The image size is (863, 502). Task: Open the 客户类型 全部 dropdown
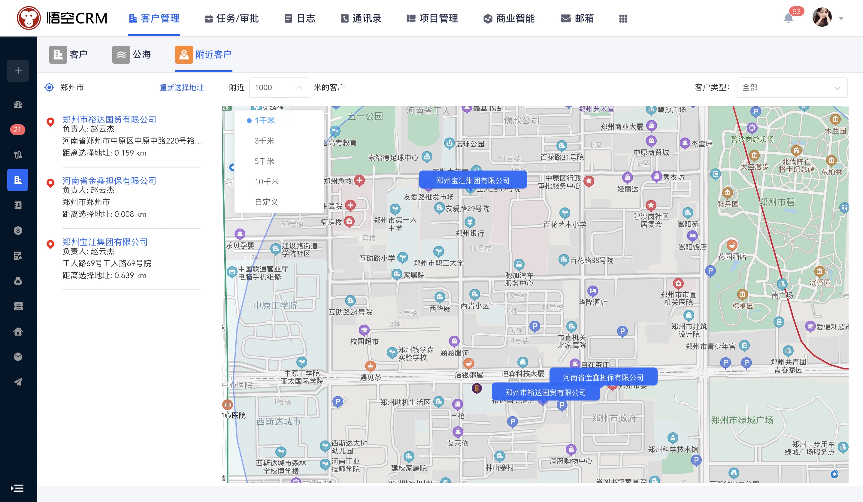[x=792, y=88]
